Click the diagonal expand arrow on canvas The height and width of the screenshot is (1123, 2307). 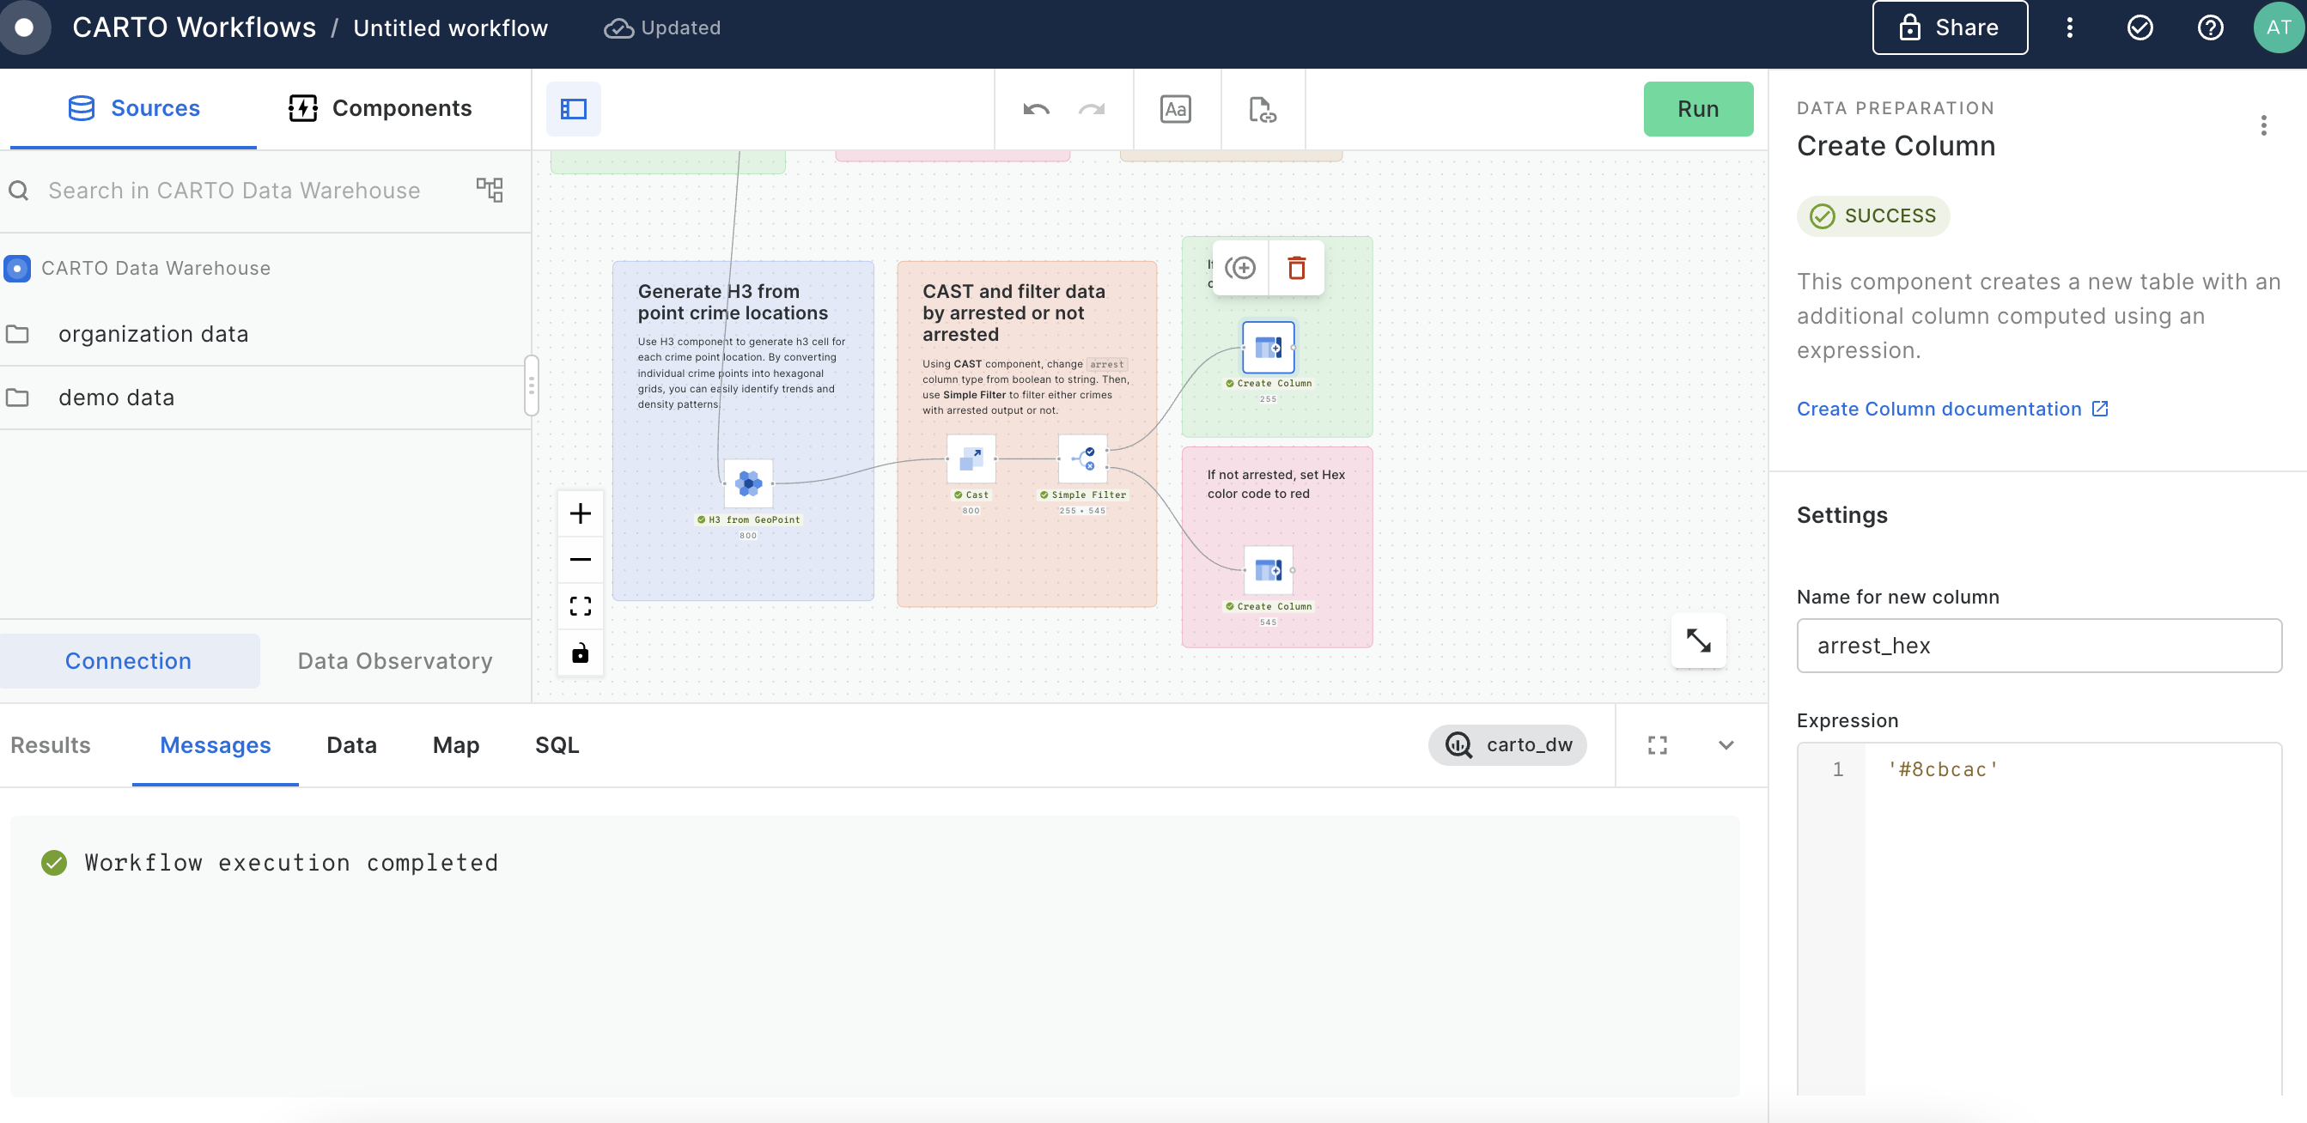[x=1698, y=640]
